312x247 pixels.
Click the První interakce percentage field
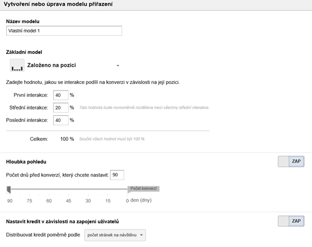(x=60, y=95)
